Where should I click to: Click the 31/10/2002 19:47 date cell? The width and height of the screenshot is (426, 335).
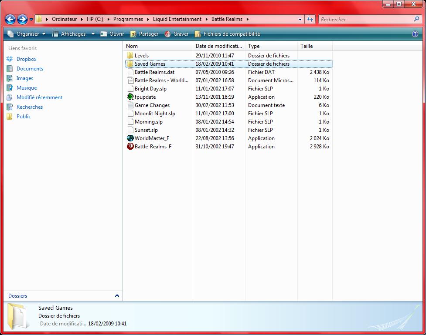click(215, 146)
